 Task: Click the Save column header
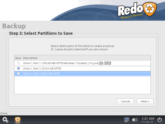(x=18, y=58)
